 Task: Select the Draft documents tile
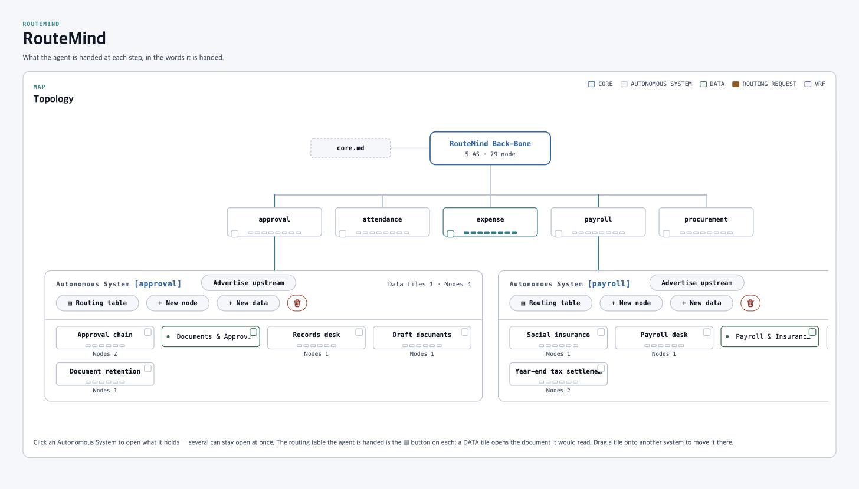(422, 338)
